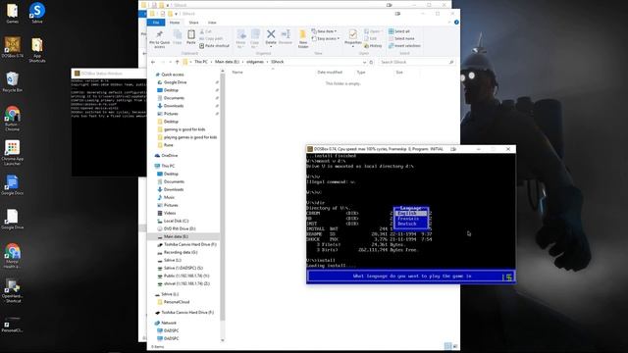Viewport: 628px width, 353px height.
Task: Click the DOSBox installer corner dollar icon
Action: 508,277
